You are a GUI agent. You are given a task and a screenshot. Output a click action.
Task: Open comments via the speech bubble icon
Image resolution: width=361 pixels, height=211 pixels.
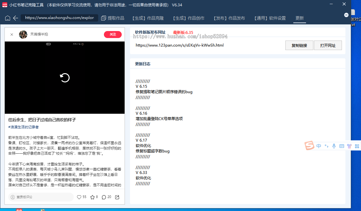click(104, 197)
